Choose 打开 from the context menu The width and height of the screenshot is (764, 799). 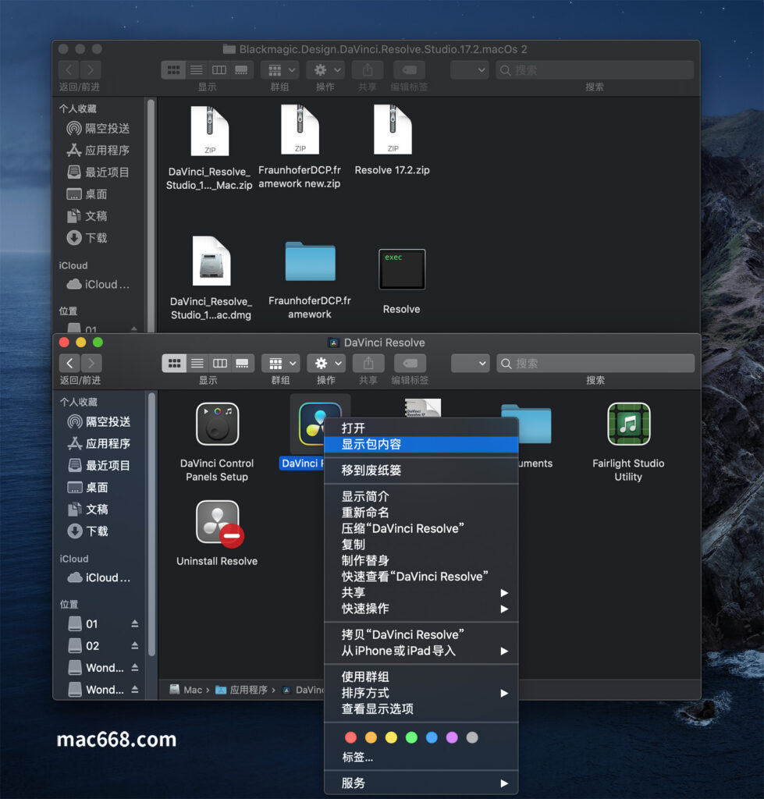421,428
